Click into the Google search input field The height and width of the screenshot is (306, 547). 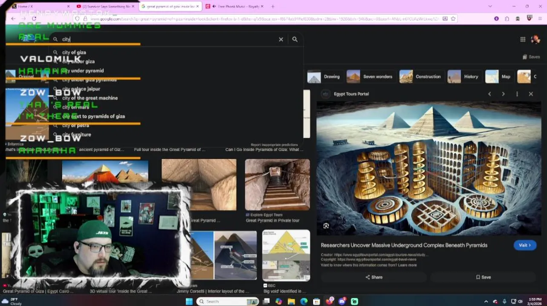(168, 39)
